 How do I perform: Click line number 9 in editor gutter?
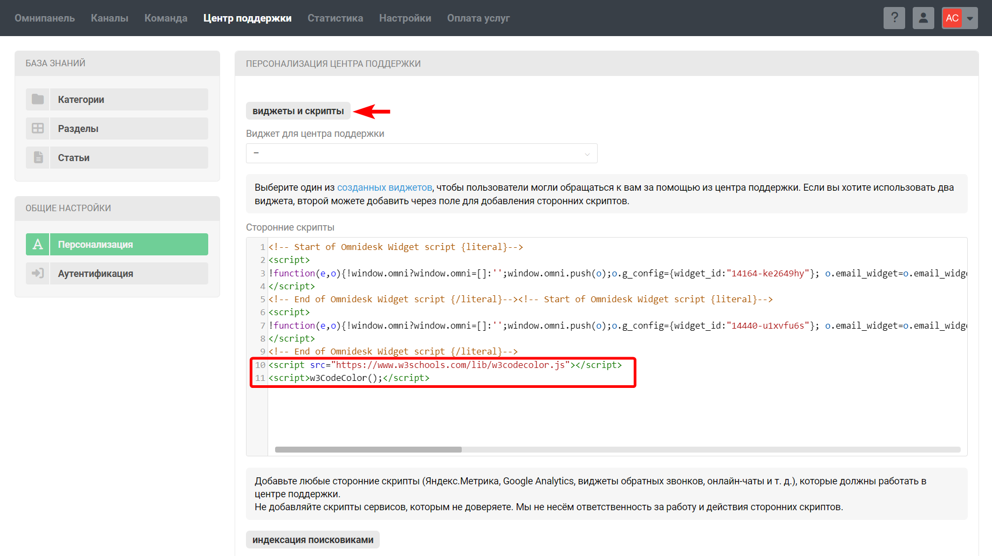(x=263, y=351)
